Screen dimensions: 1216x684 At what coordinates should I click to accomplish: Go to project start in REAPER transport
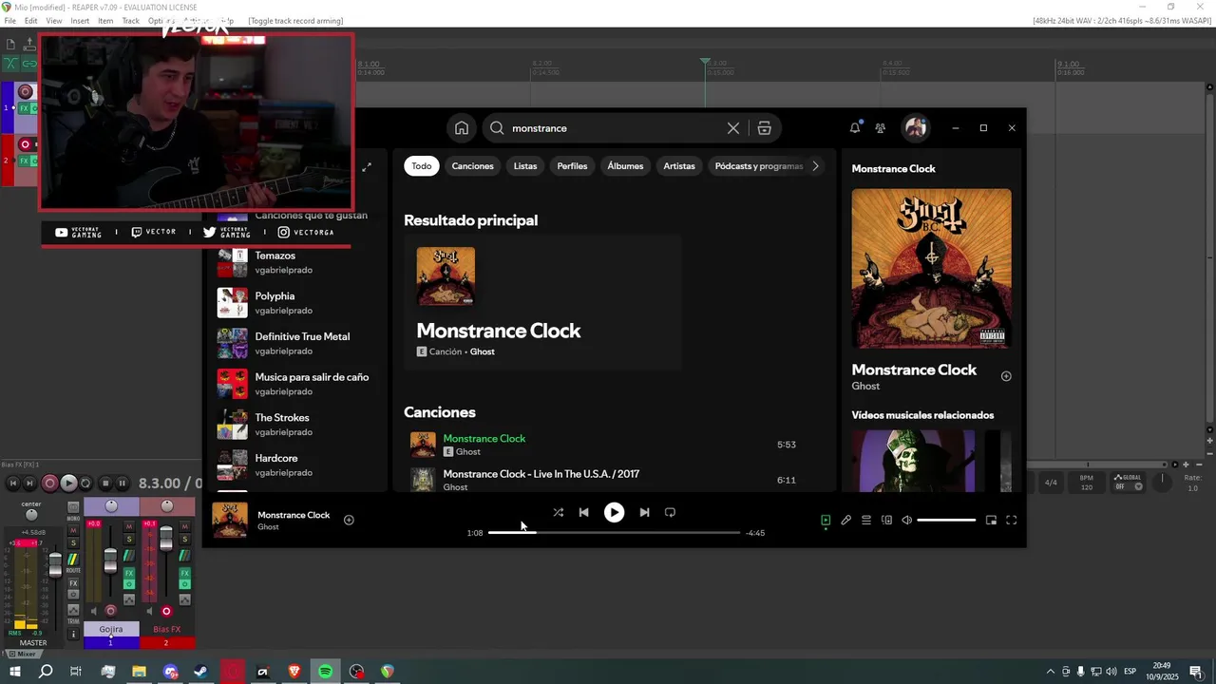pos(13,484)
